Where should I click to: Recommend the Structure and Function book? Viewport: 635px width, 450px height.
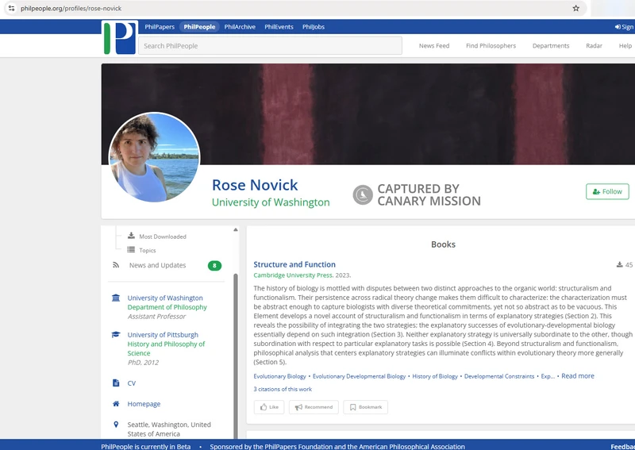pos(314,407)
